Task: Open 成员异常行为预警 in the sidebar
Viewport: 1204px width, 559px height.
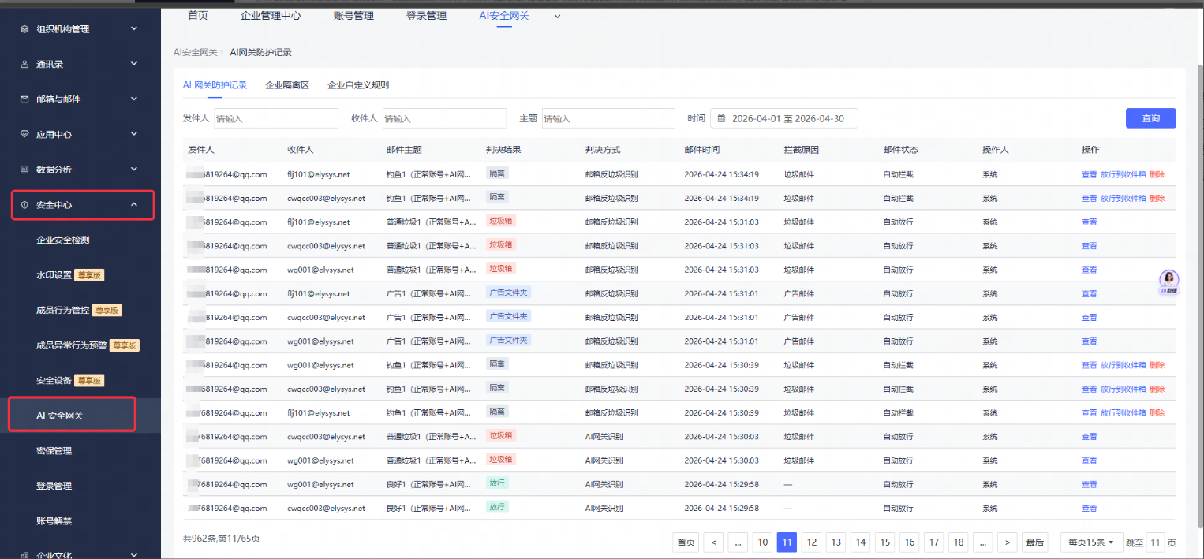Action: click(x=72, y=345)
